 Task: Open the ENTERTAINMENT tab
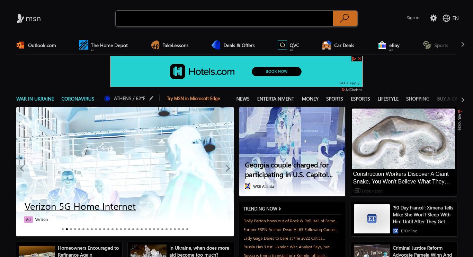click(276, 99)
